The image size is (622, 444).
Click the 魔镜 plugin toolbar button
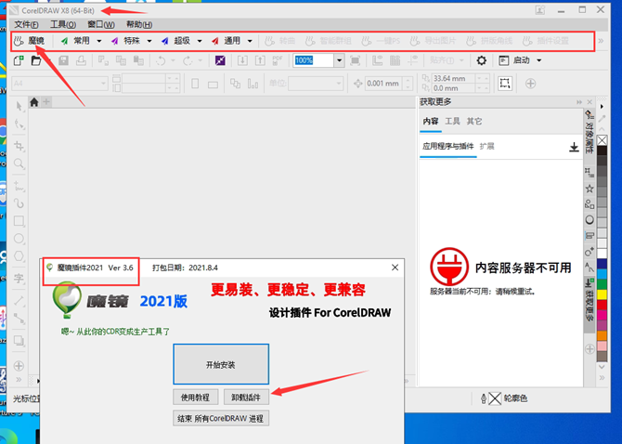30,41
